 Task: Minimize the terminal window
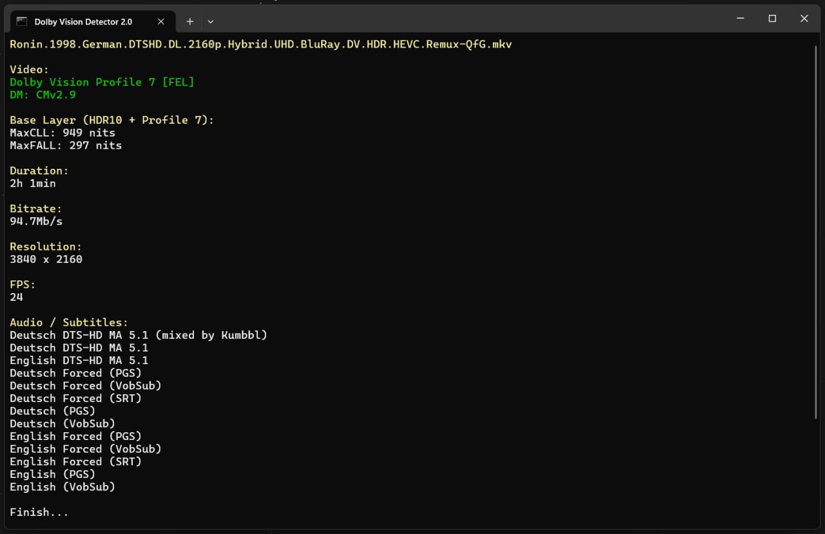click(741, 19)
